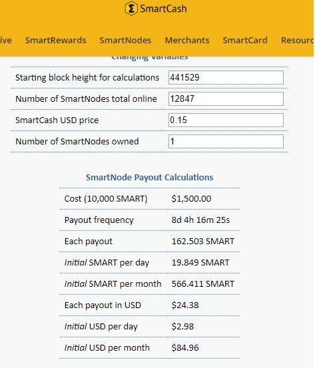
Task: Click the Each payout in USD label
Action: pyautogui.click(x=103, y=305)
